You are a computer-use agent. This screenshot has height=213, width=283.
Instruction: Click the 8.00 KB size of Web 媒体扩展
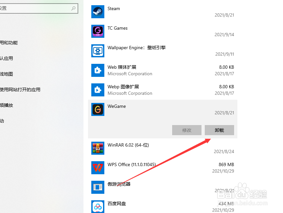pyautogui.click(x=227, y=67)
